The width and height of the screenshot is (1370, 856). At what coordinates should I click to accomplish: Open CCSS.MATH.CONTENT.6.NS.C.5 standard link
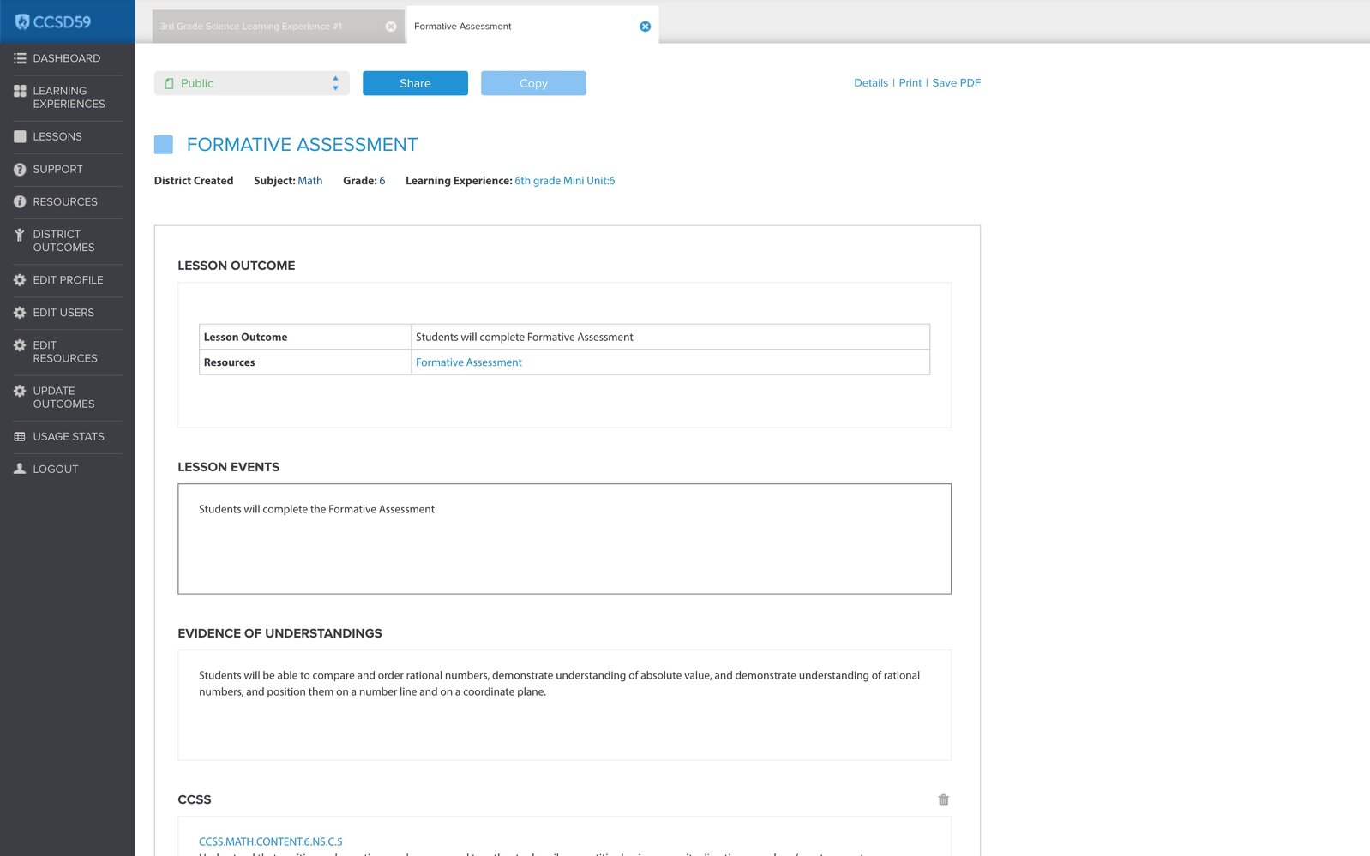point(271,841)
